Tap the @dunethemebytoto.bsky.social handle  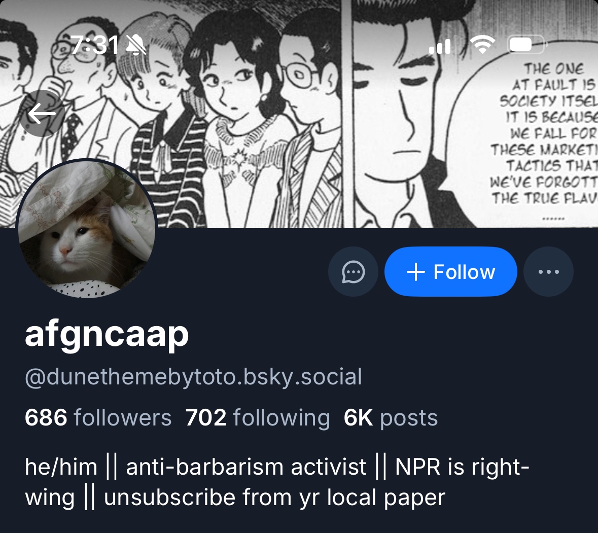[193, 377]
